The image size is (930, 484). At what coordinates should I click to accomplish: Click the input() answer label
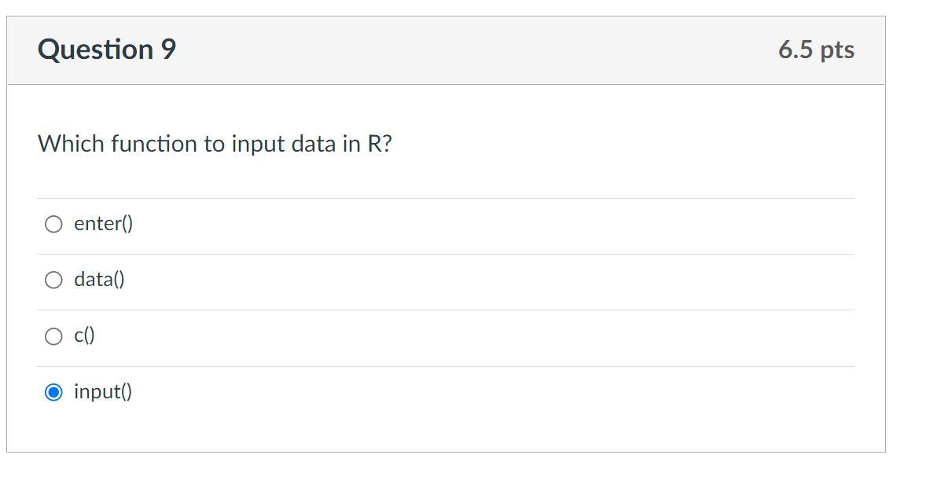point(101,391)
